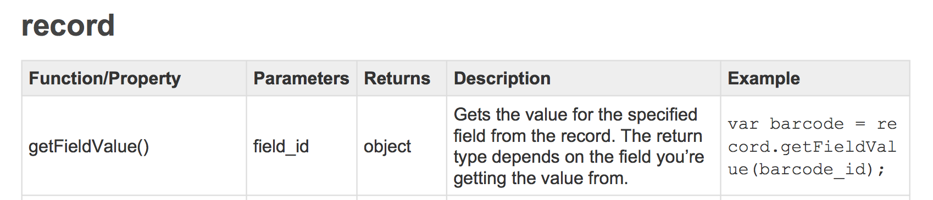This screenshot has height=200, width=933.
Task: Click the "record" section heading
Action: pos(68,26)
